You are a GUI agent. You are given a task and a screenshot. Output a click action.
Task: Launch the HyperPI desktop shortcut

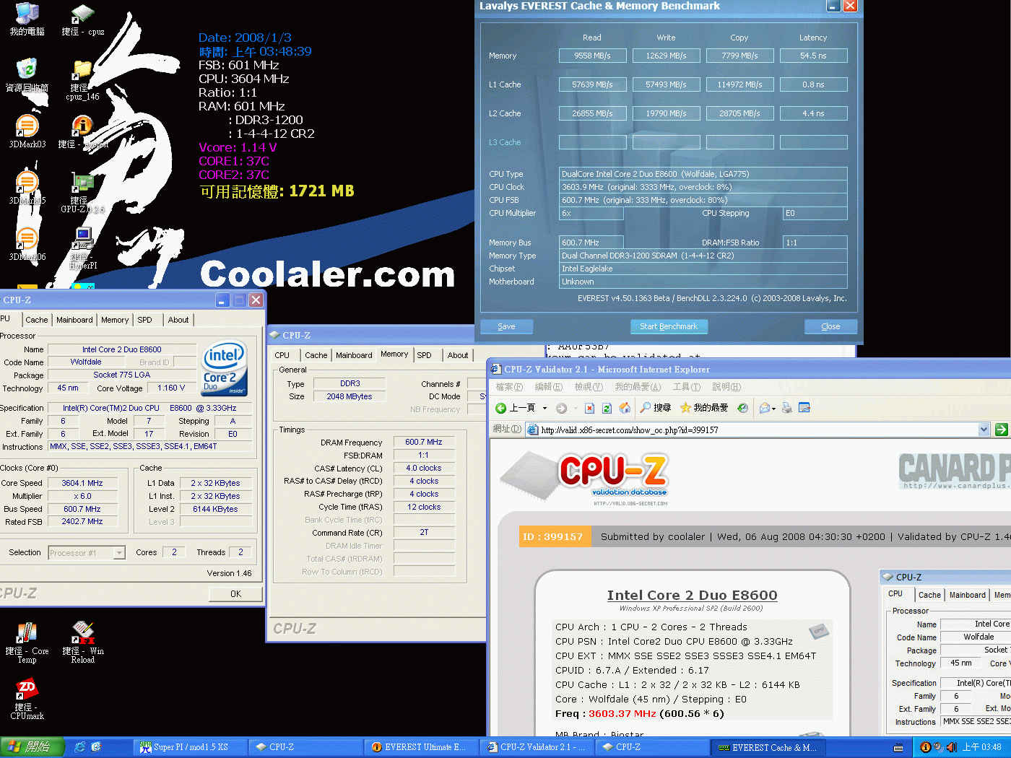point(82,249)
